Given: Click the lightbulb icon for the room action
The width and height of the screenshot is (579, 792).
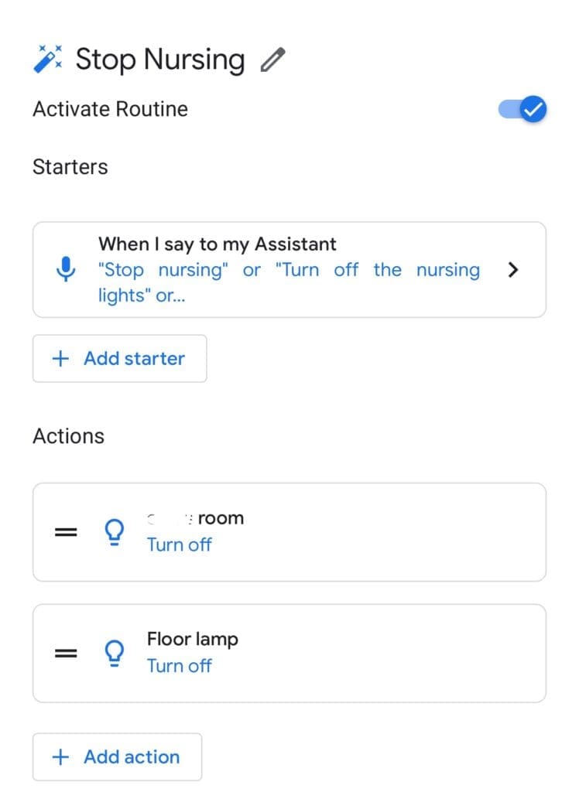Looking at the screenshot, I should click(x=115, y=531).
